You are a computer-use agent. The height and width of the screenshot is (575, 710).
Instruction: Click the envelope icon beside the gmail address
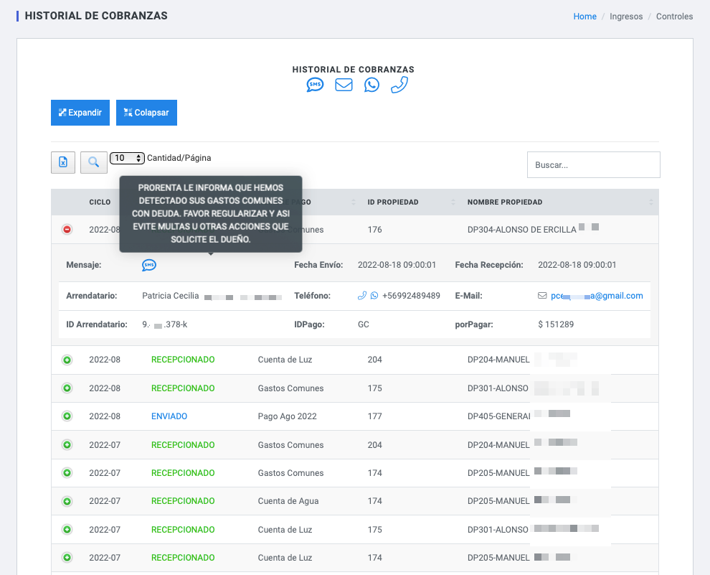click(x=542, y=296)
